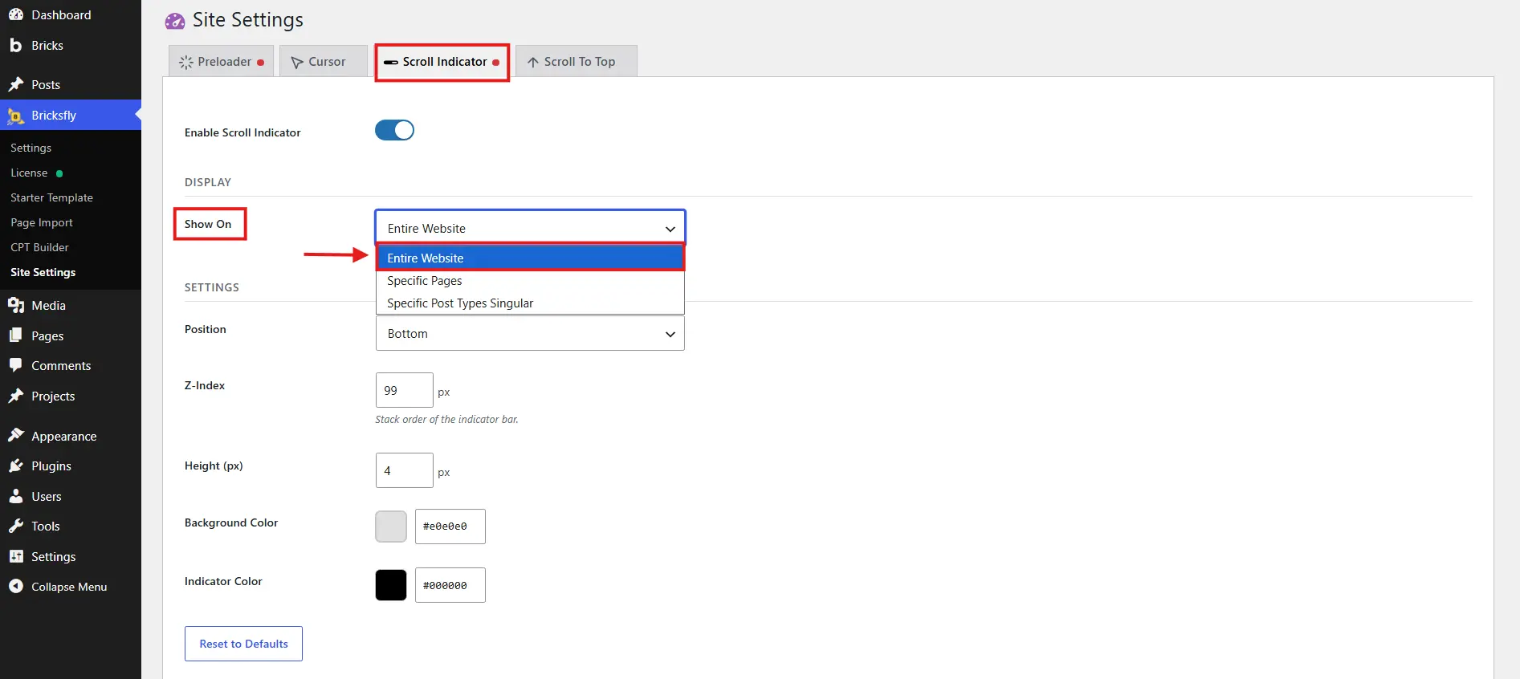The height and width of the screenshot is (679, 1520).
Task: Click the Media icon in sidebar
Action: 16,305
